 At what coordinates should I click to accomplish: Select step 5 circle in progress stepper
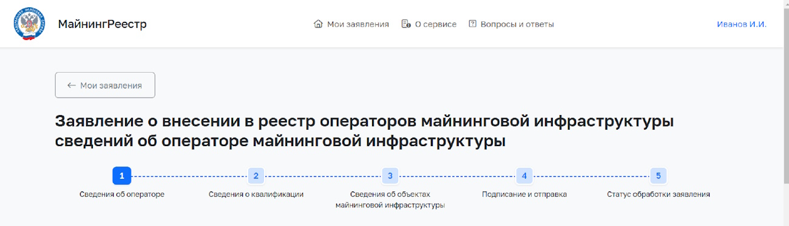tap(659, 176)
